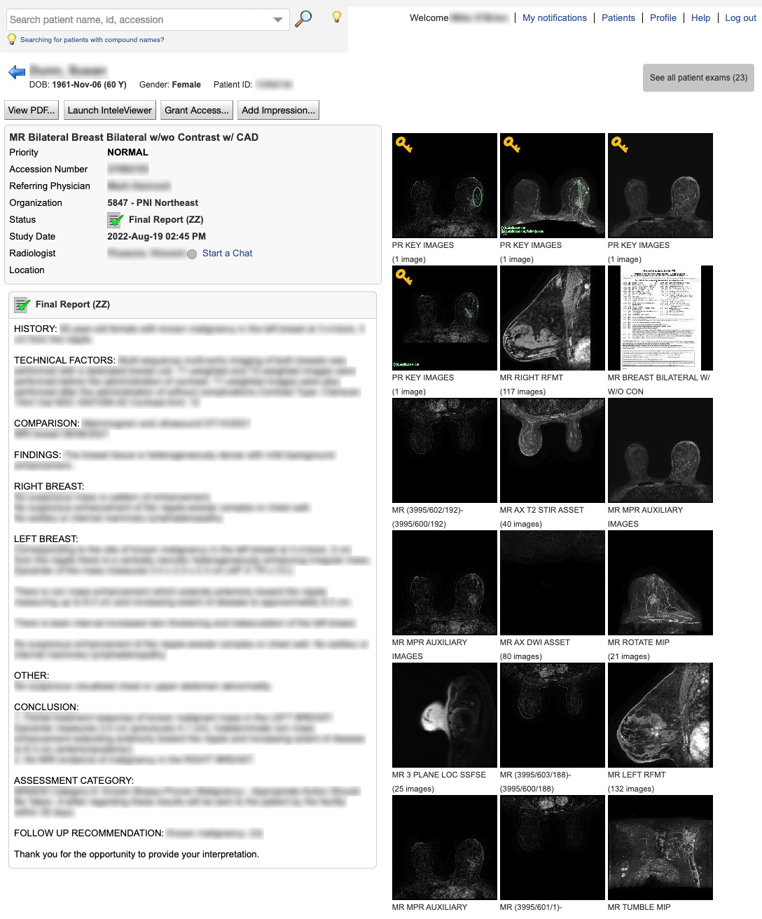
Task: Click the lightbulb tip icon beside the search
Action: point(337,18)
